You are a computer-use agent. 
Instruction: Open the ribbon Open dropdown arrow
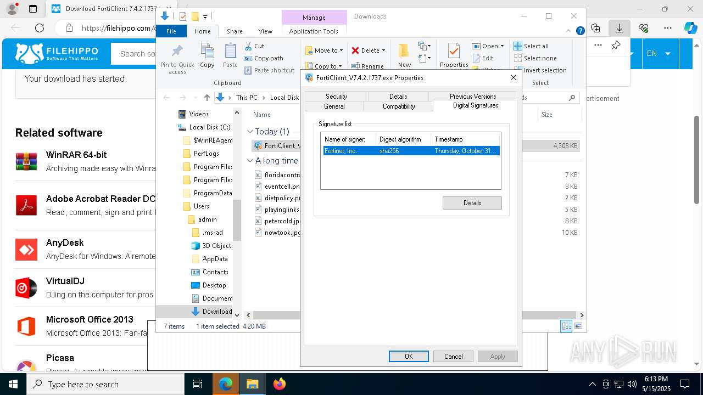point(502,46)
